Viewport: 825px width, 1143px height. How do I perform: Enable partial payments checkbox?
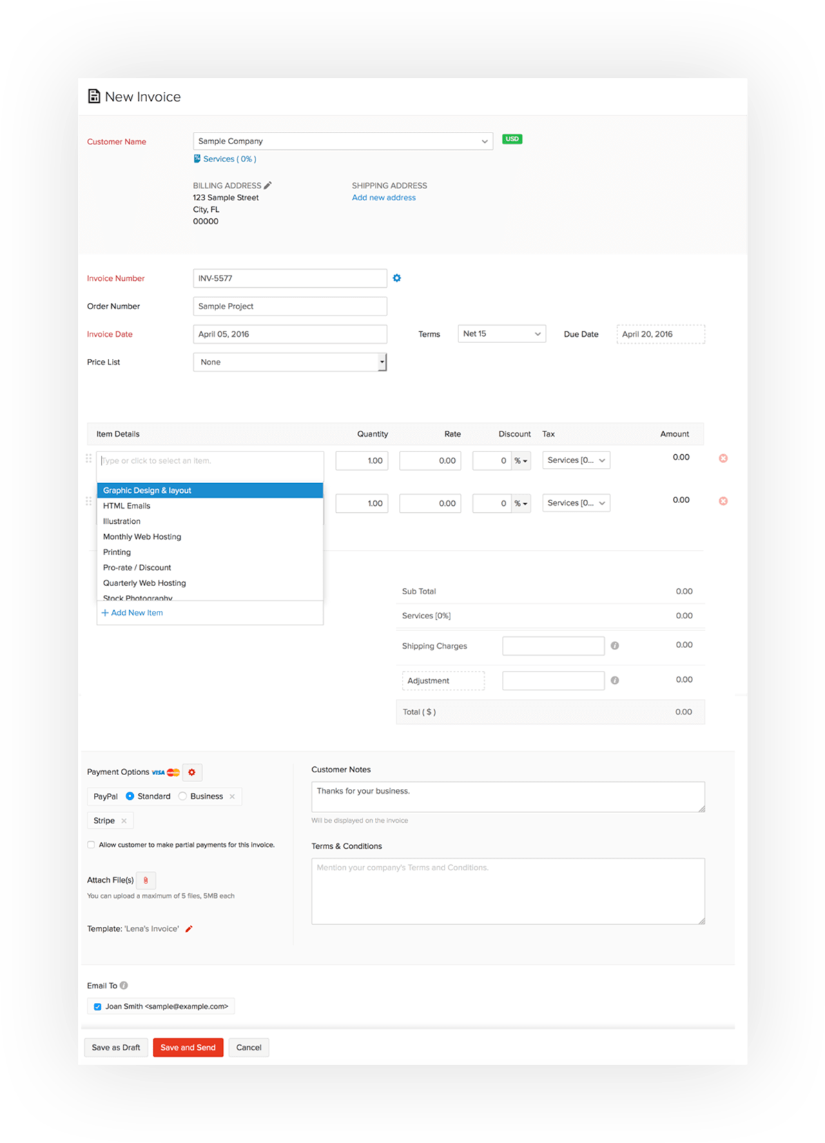tap(91, 845)
